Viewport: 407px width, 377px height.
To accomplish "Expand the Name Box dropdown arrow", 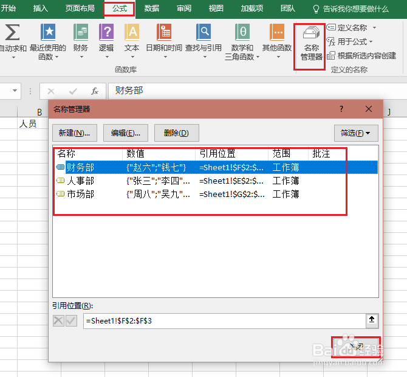I will [15, 91].
